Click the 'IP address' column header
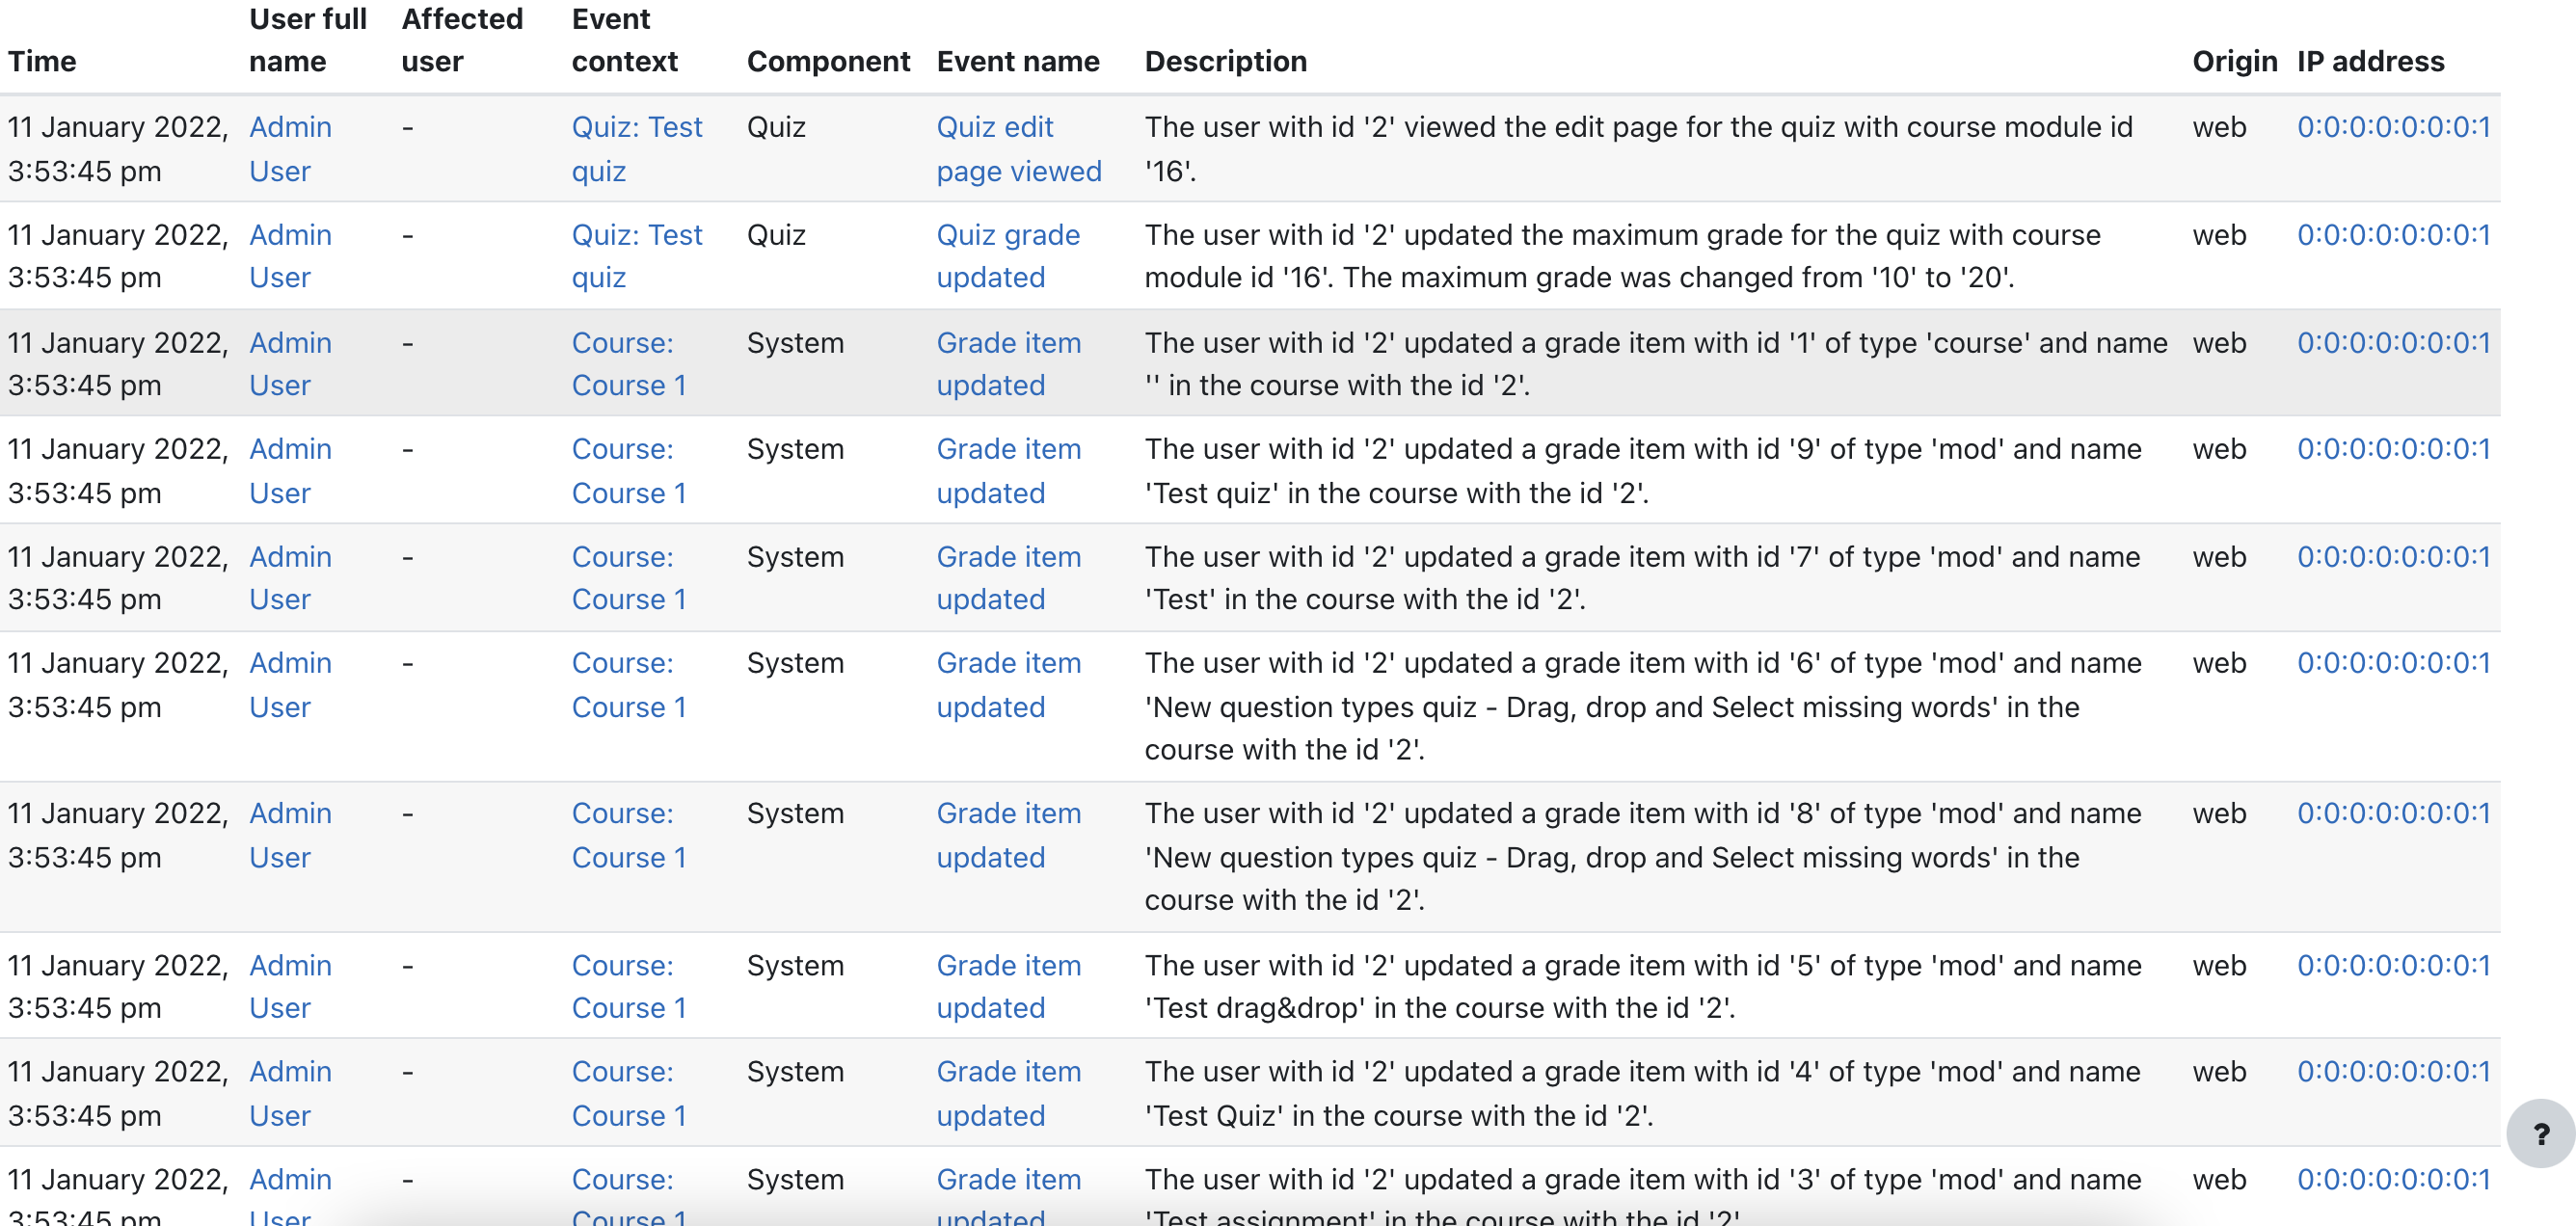The image size is (2576, 1226). pyautogui.click(x=2370, y=61)
